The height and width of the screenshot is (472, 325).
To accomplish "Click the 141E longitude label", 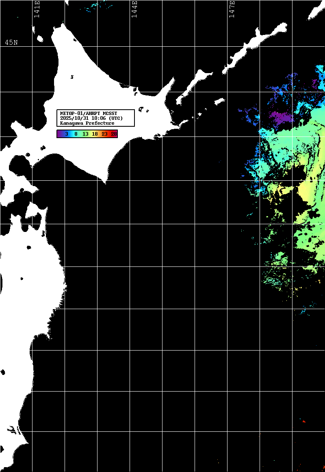I will tap(37, 10).
